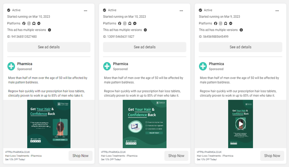Open three-dot menu on ad 564569885645499
Screen dimensions: 289x167
coord(277,11)
